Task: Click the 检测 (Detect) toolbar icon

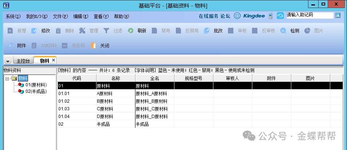Action: tap(283, 31)
